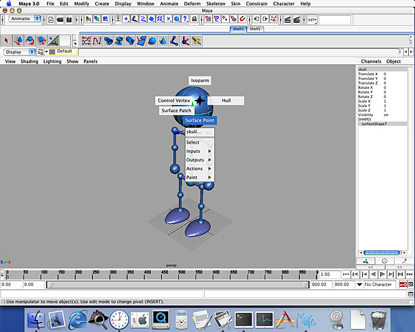Expand the Paint submenu
Viewport: 415px width, 332px height.
point(199,177)
